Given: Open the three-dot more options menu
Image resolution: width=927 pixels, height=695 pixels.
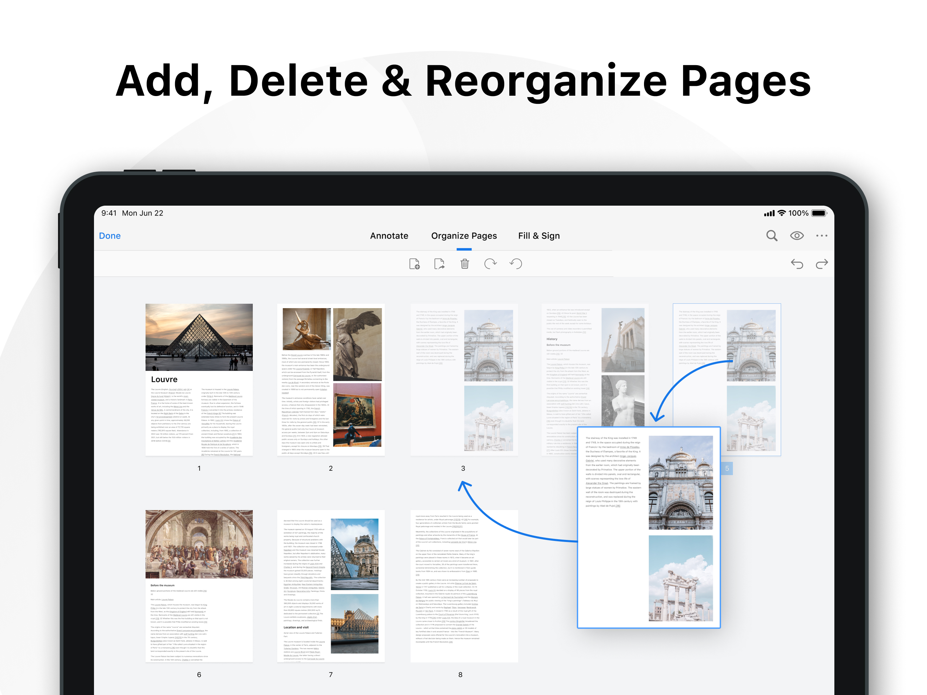Looking at the screenshot, I should click(821, 236).
